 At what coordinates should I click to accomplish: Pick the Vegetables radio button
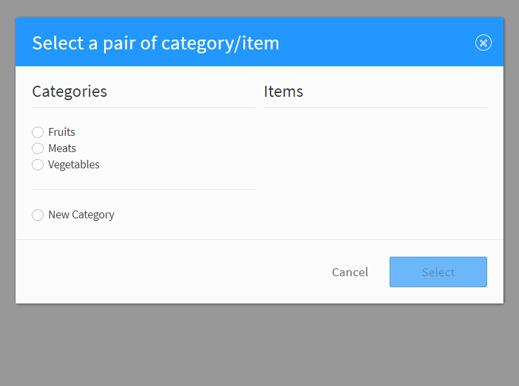tap(38, 164)
